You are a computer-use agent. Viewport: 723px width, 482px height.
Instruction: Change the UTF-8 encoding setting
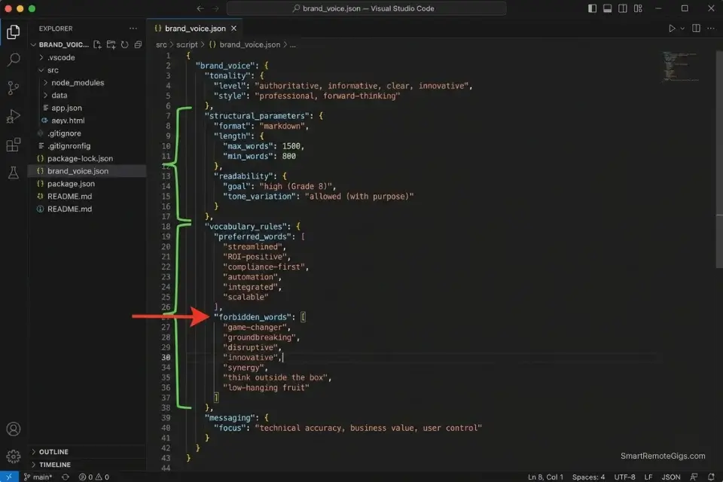(624, 477)
